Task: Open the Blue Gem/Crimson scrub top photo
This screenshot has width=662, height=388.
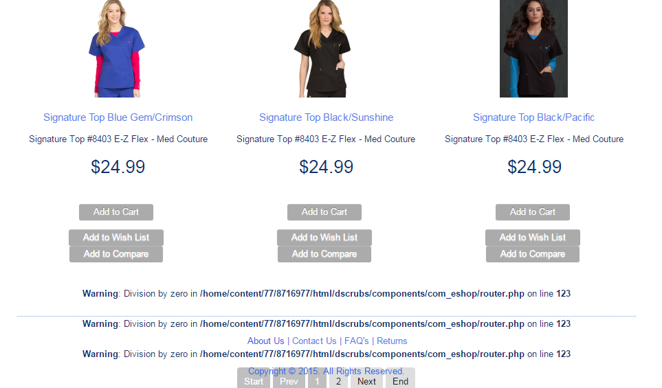Action: pyautogui.click(x=117, y=49)
